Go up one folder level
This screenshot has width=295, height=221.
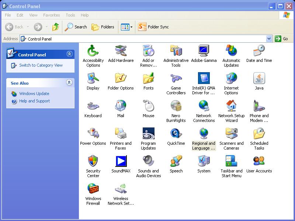point(56,27)
